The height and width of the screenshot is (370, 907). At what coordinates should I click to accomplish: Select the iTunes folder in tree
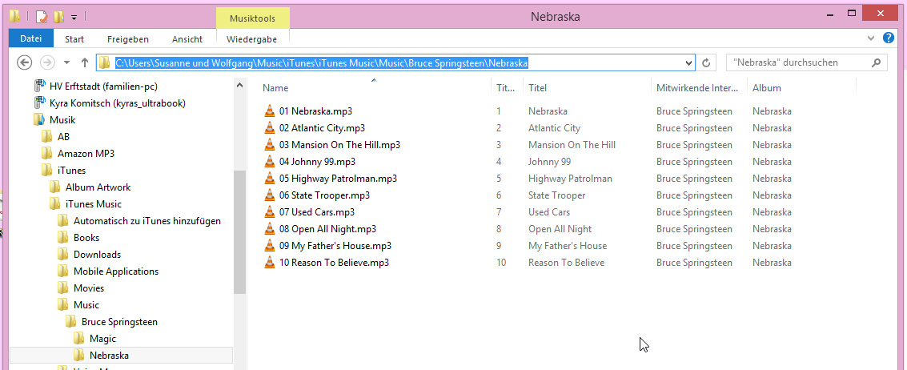click(71, 171)
